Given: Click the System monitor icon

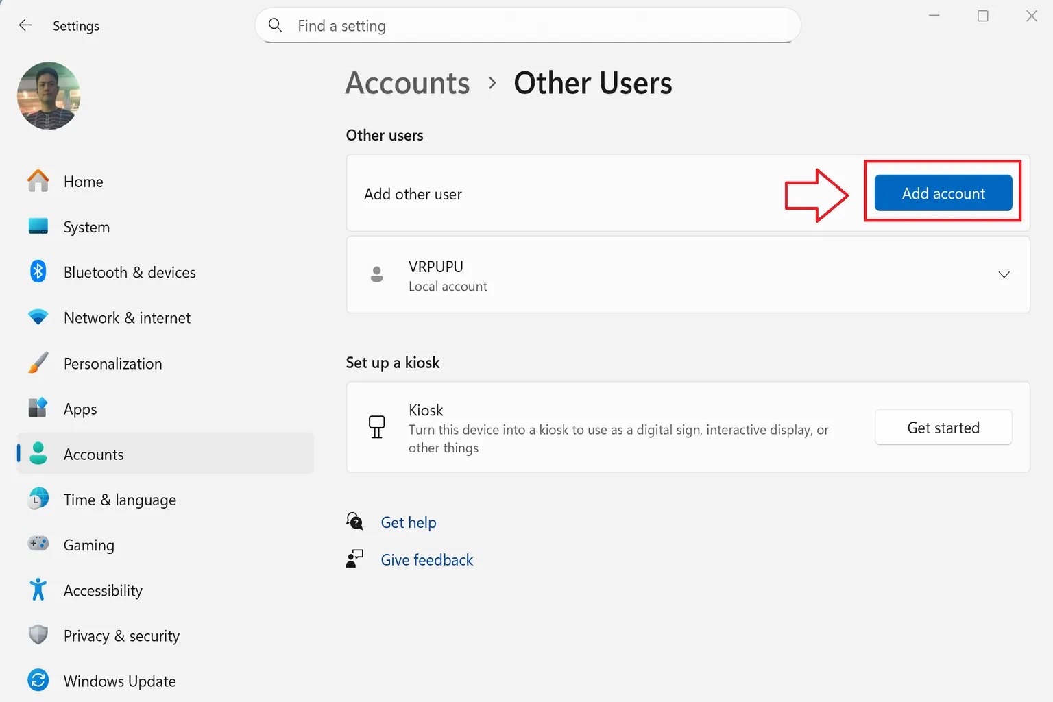Looking at the screenshot, I should [38, 226].
